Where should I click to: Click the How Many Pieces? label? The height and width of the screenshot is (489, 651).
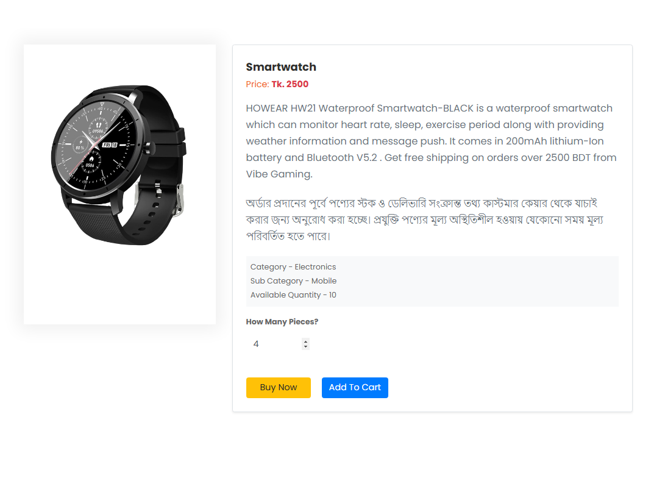click(x=282, y=321)
